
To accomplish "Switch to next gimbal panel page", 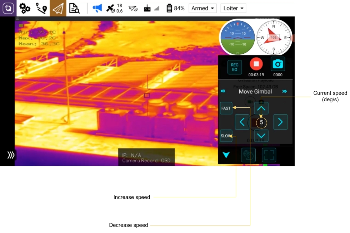I will (285, 92).
